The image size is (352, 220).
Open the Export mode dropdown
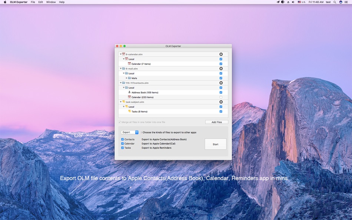130,132
